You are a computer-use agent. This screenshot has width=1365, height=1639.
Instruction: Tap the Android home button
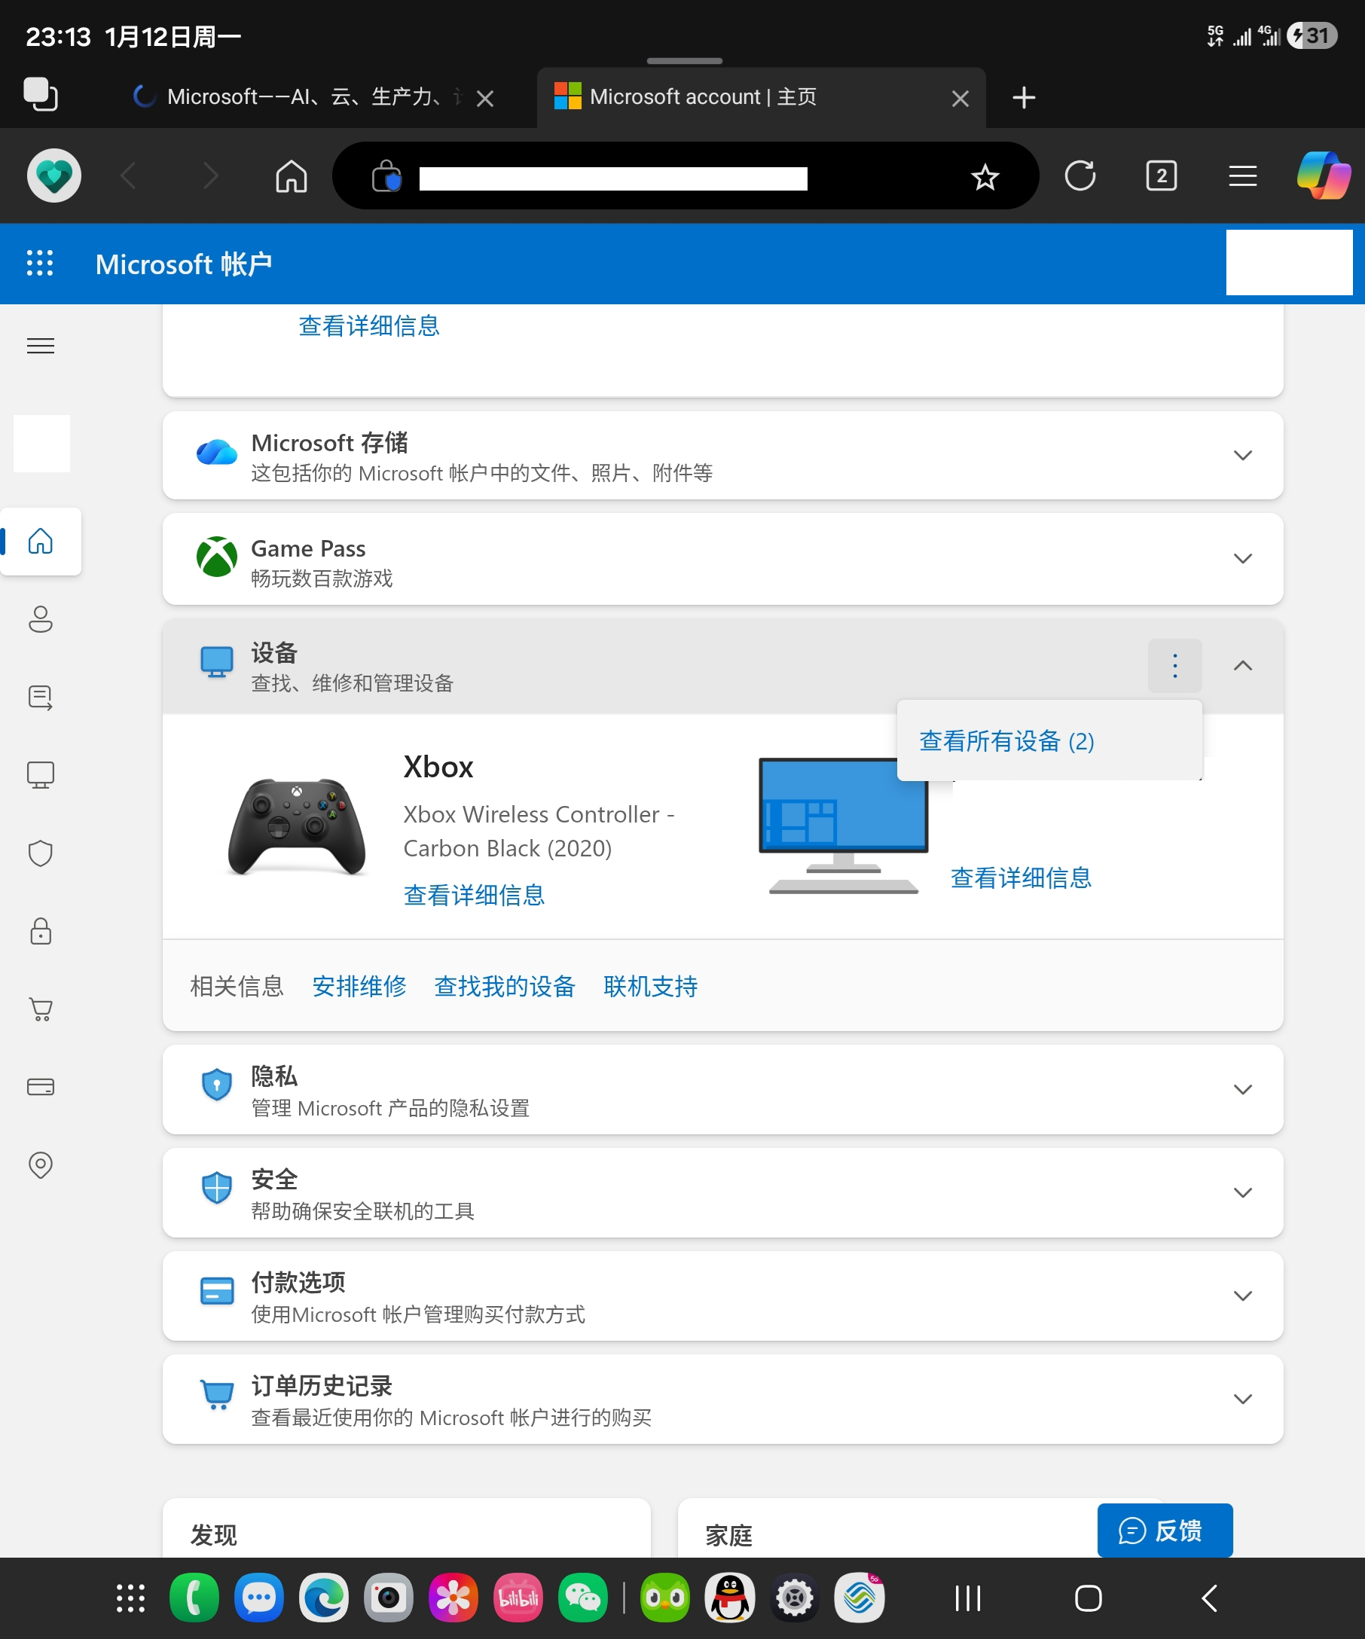point(1088,1598)
